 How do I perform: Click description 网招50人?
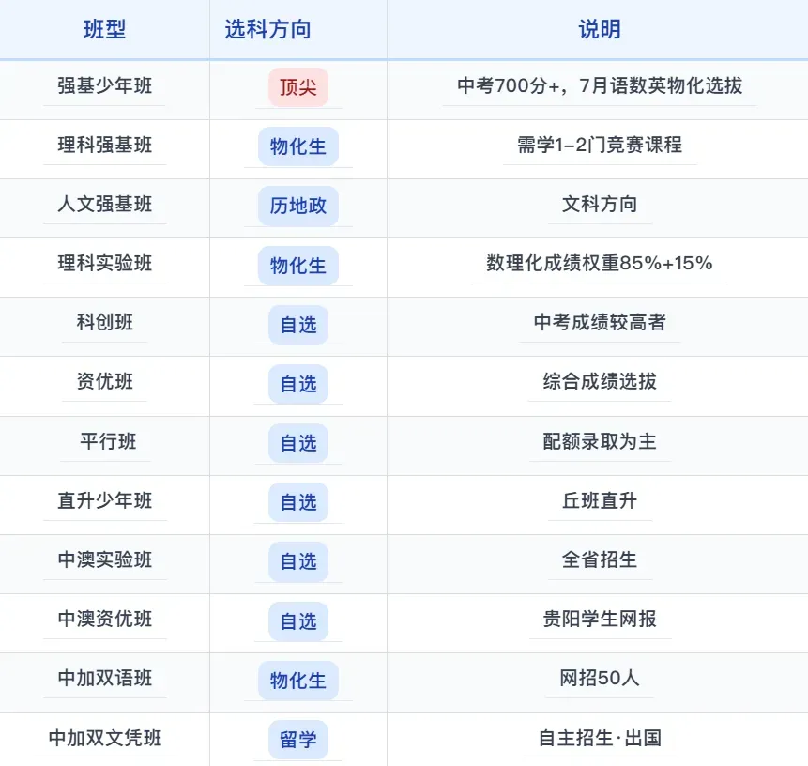(600, 678)
